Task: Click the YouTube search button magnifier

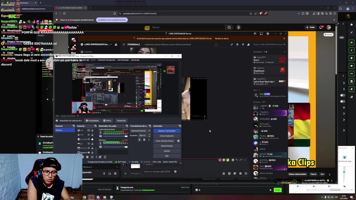Action: point(229,27)
